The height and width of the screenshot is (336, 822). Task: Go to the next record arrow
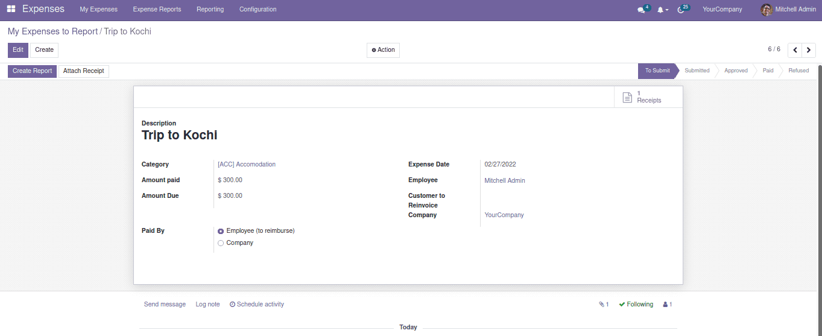coord(809,50)
